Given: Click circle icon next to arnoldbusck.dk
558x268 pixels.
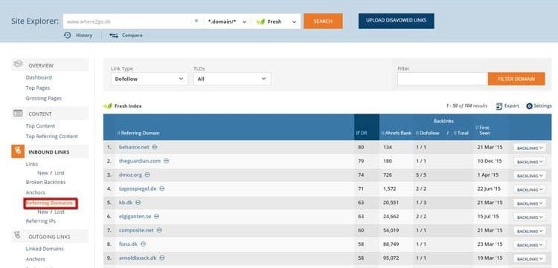Looking at the screenshot, I should click(162, 258).
